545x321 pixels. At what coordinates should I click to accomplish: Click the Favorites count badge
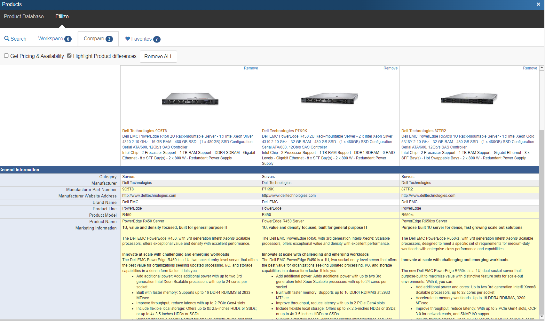[157, 39]
